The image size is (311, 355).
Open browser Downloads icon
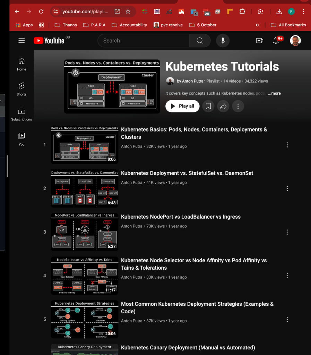click(279, 11)
